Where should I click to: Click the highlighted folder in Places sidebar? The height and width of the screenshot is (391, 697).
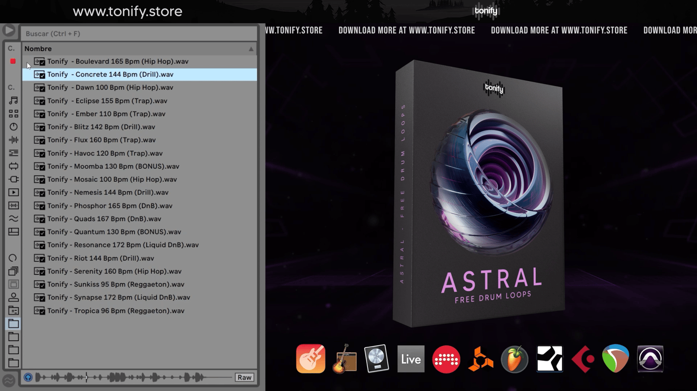[13, 323]
